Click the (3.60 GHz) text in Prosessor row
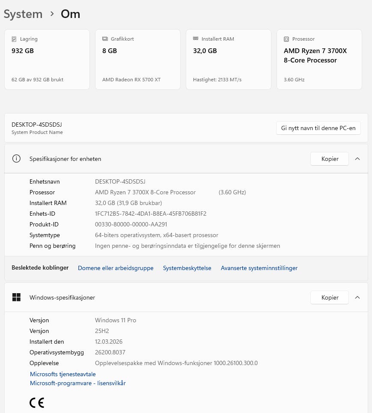This screenshot has width=372, height=413. click(232, 192)
